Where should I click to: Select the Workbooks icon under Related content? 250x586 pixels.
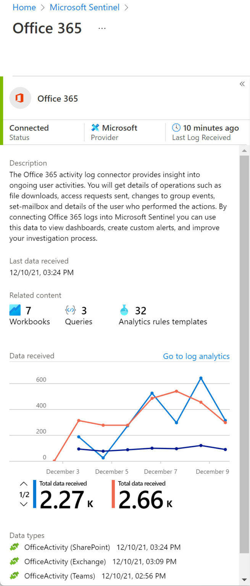[15, 310]
